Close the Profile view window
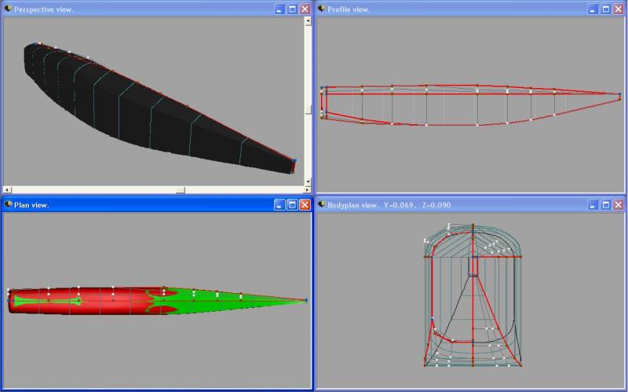628x392 pixels. (619, 9)
